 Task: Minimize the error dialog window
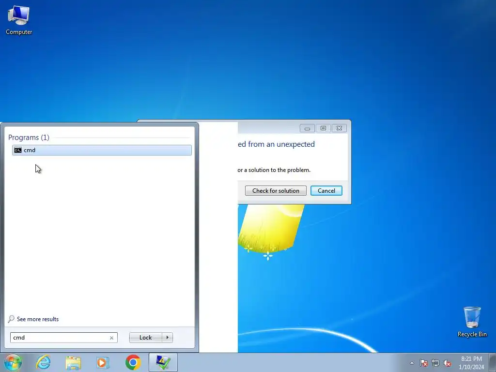click(307, 128)
